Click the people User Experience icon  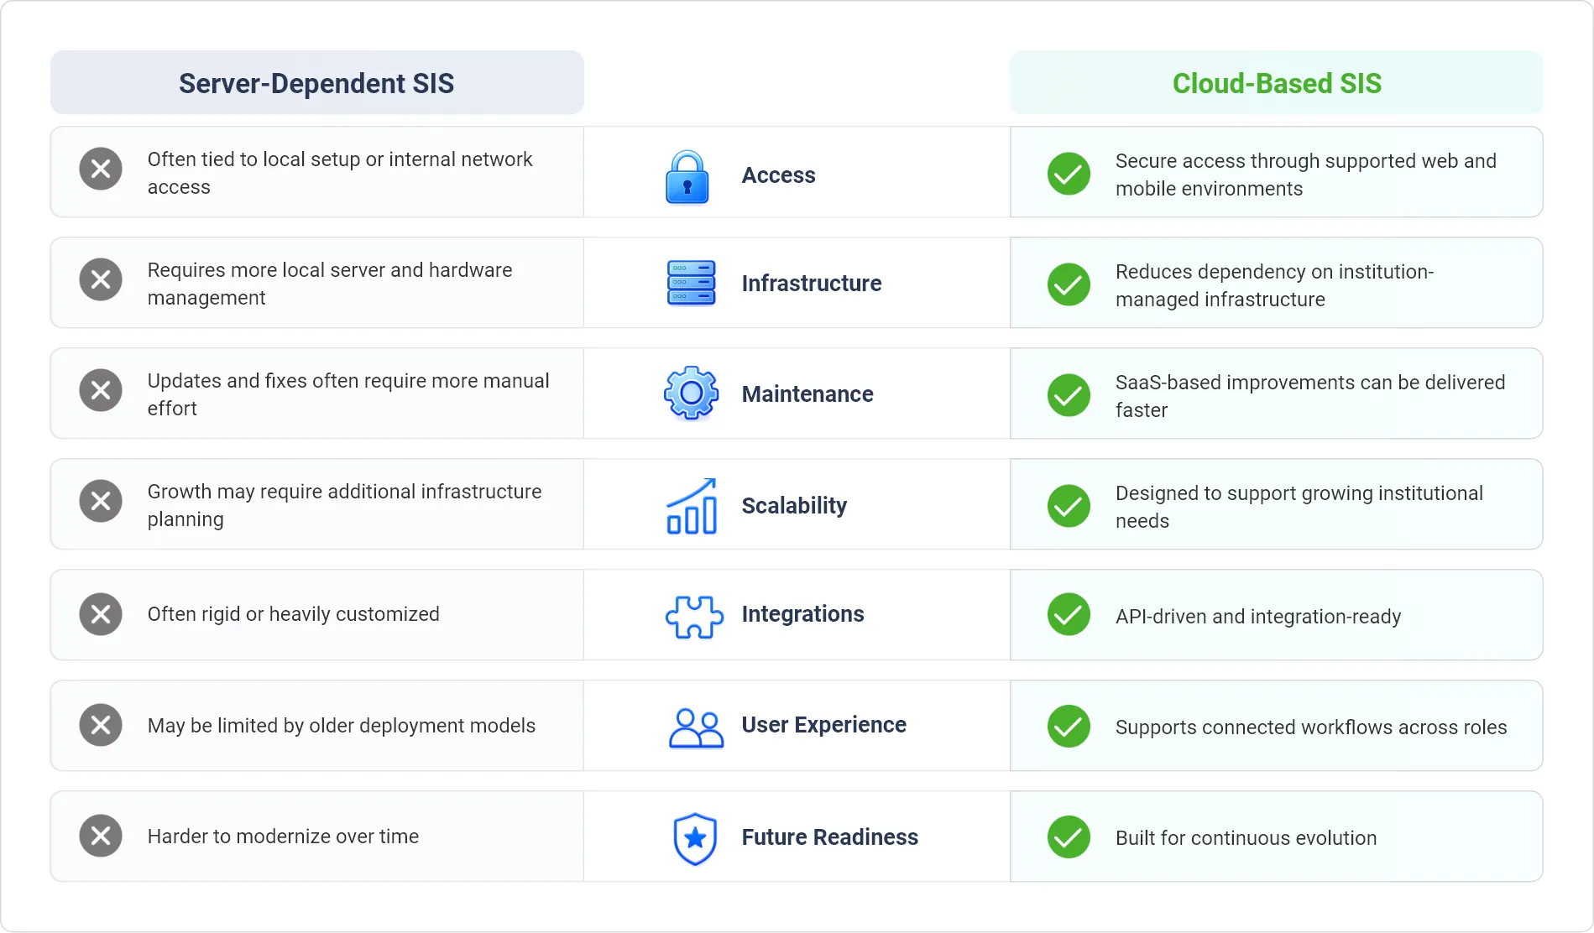(696, 727)
